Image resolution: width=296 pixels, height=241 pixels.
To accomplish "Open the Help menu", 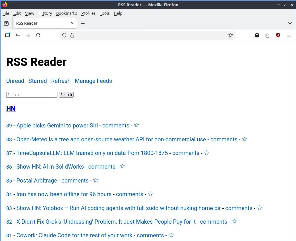I will pos(118,13).
